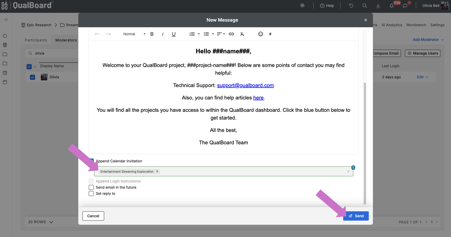
Task: Click the history refresh icon in top bar
Action: [x=351, y=6]
